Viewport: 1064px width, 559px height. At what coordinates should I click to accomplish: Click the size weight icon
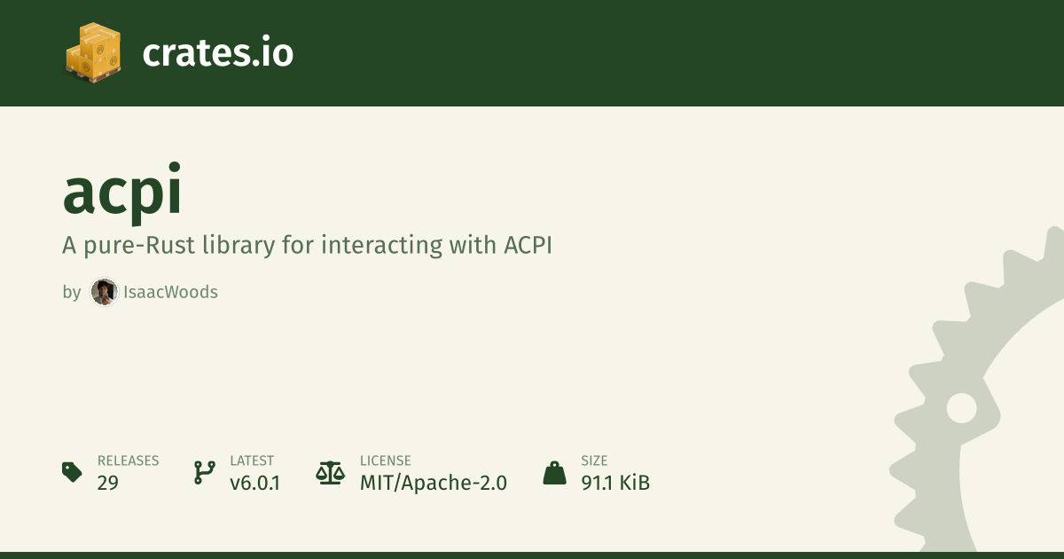pyautogui.click(x=554, y=472)
